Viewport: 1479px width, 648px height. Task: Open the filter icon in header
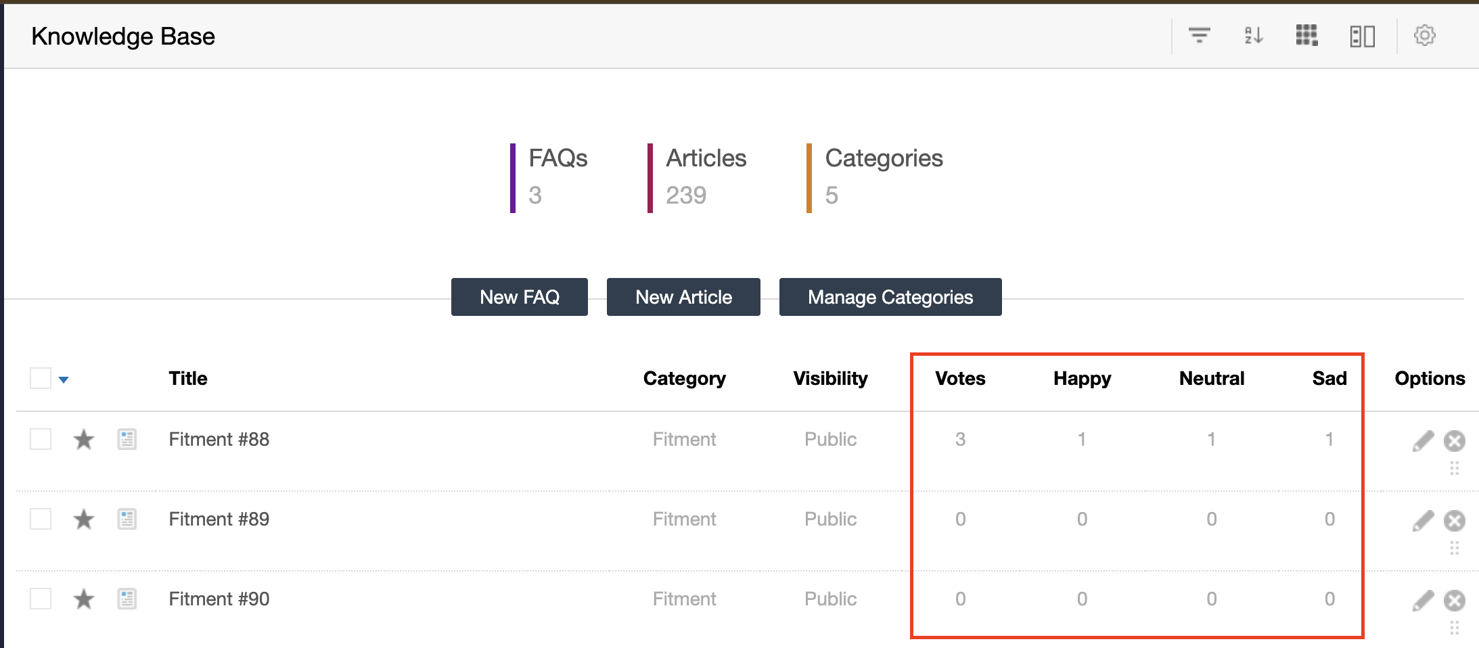pos(1199,35)
